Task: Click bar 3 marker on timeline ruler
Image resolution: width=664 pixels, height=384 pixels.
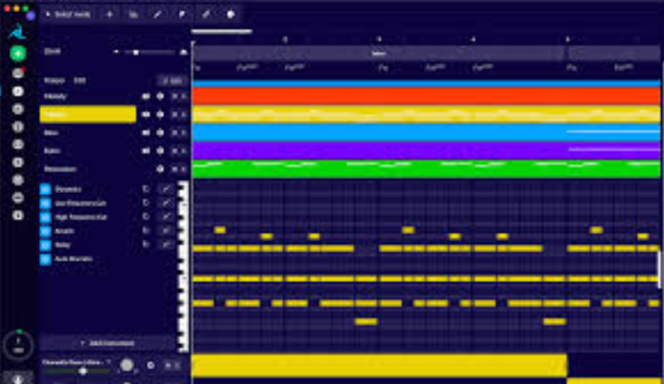Action: (x=379, y=39)
